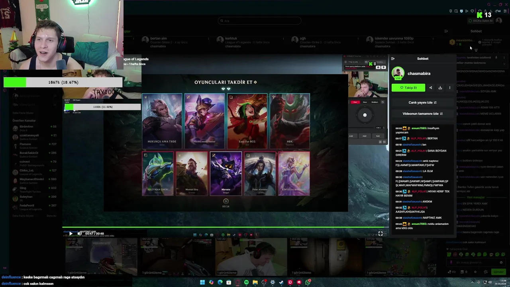Launch Microsoft Edge from taskbar
Screen dimensions: 510x287
tap(220, 283)
